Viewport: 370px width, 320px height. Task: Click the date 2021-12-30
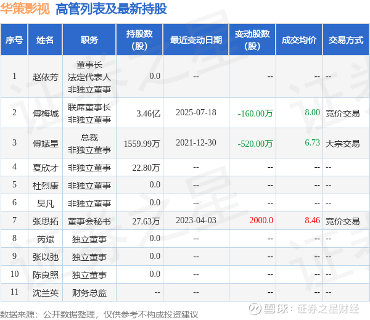(196, 143)
